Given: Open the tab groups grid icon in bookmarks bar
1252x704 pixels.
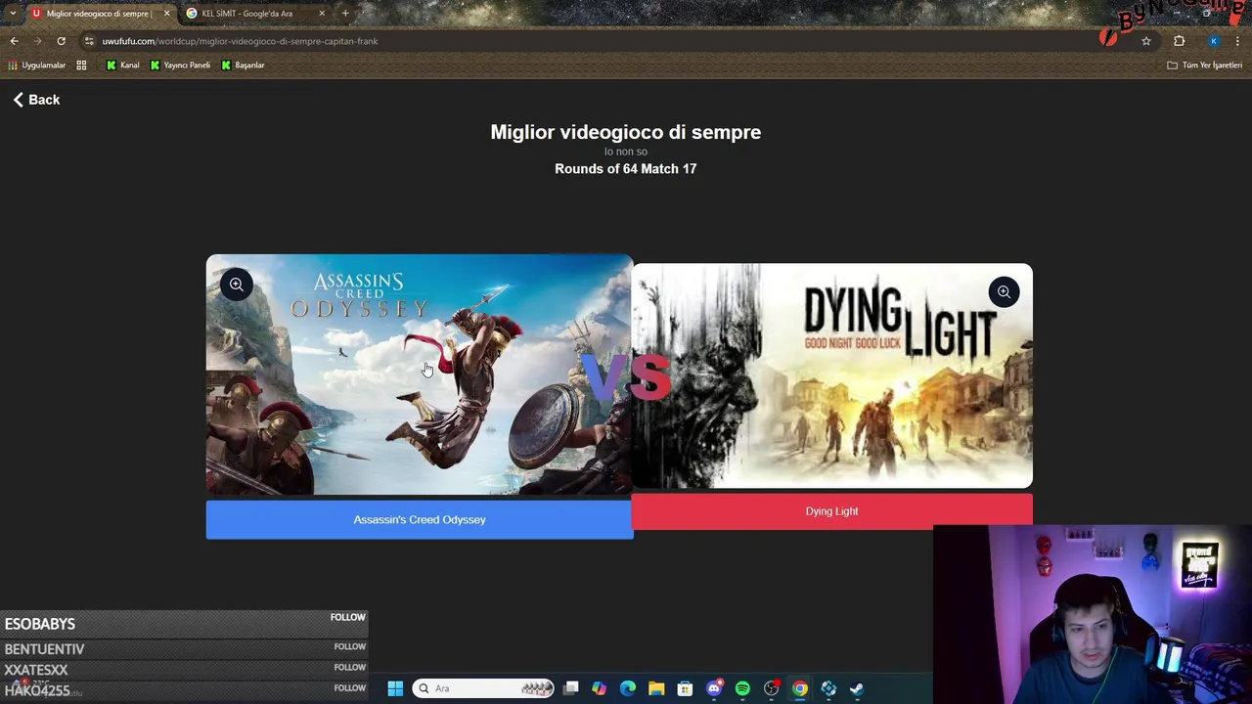Looking at the screenshot, I should [x=81, y=65].
